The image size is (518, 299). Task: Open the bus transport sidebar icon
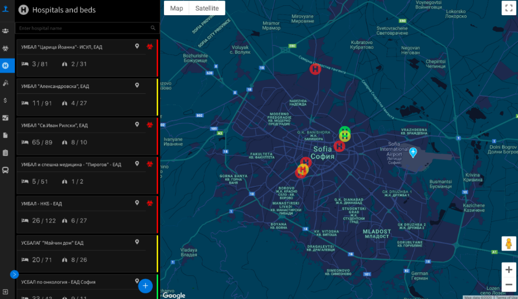5,170
